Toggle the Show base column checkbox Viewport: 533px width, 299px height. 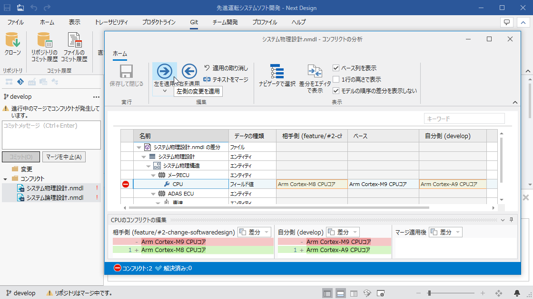pos(336,68)
